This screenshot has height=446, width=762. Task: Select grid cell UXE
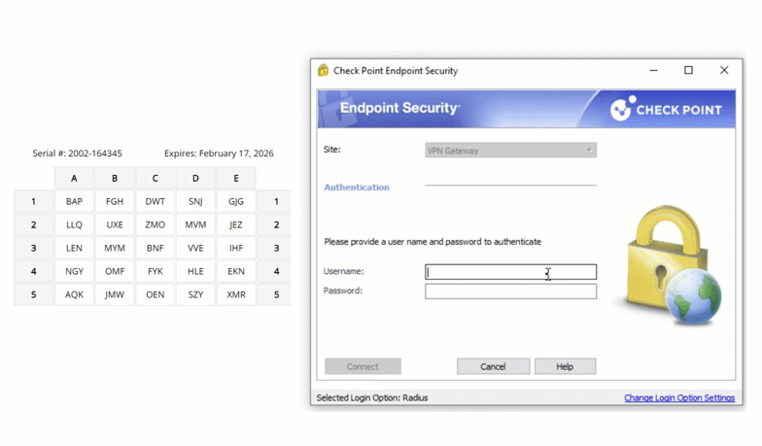pos(115,224)
